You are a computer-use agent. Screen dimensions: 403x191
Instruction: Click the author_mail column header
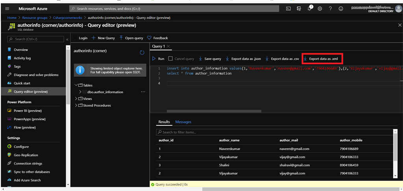(x=288, y=140)
